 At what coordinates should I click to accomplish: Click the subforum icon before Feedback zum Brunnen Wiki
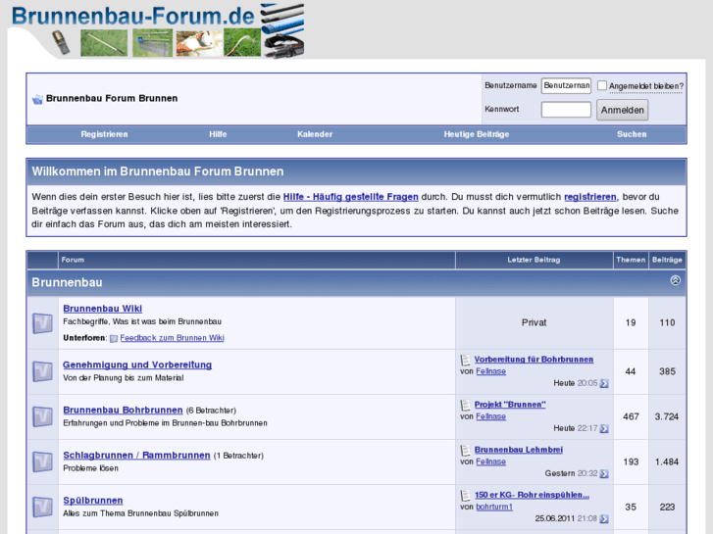(114, 338)
